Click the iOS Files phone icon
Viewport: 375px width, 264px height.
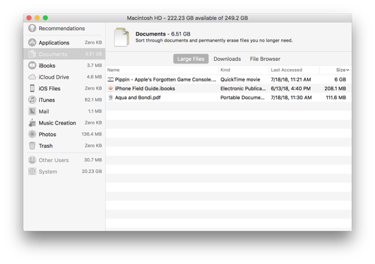pyautogui.click(x=32, y=88)
